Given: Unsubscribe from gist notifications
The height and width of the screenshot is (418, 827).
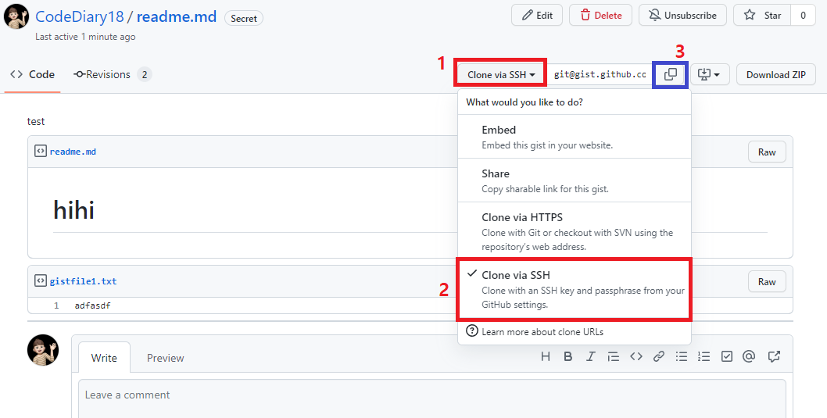Looking at the screenshot, I should tap(682, 16).
